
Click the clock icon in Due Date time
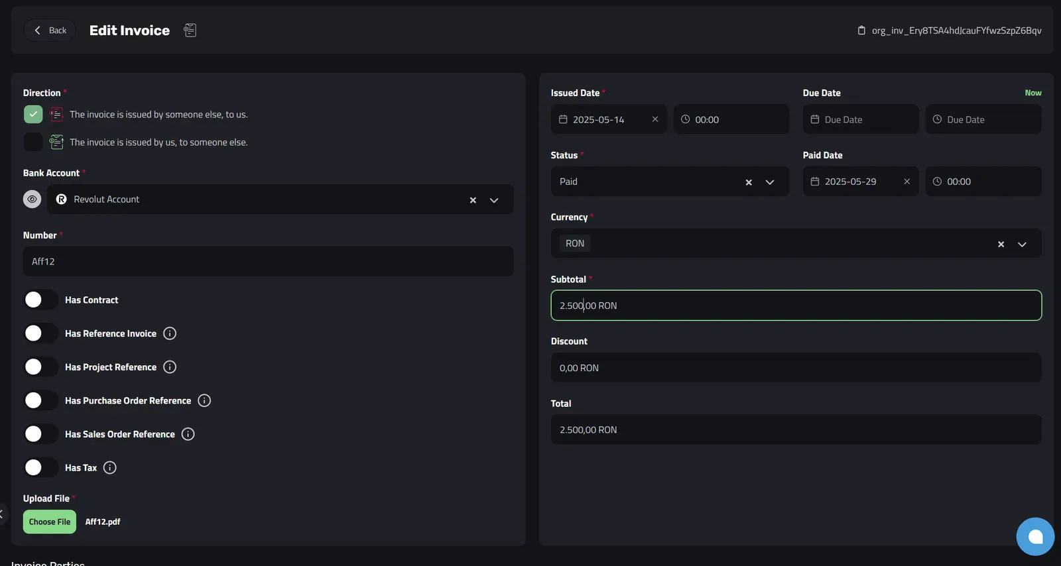pyautogui.click(x=938, y=119)
